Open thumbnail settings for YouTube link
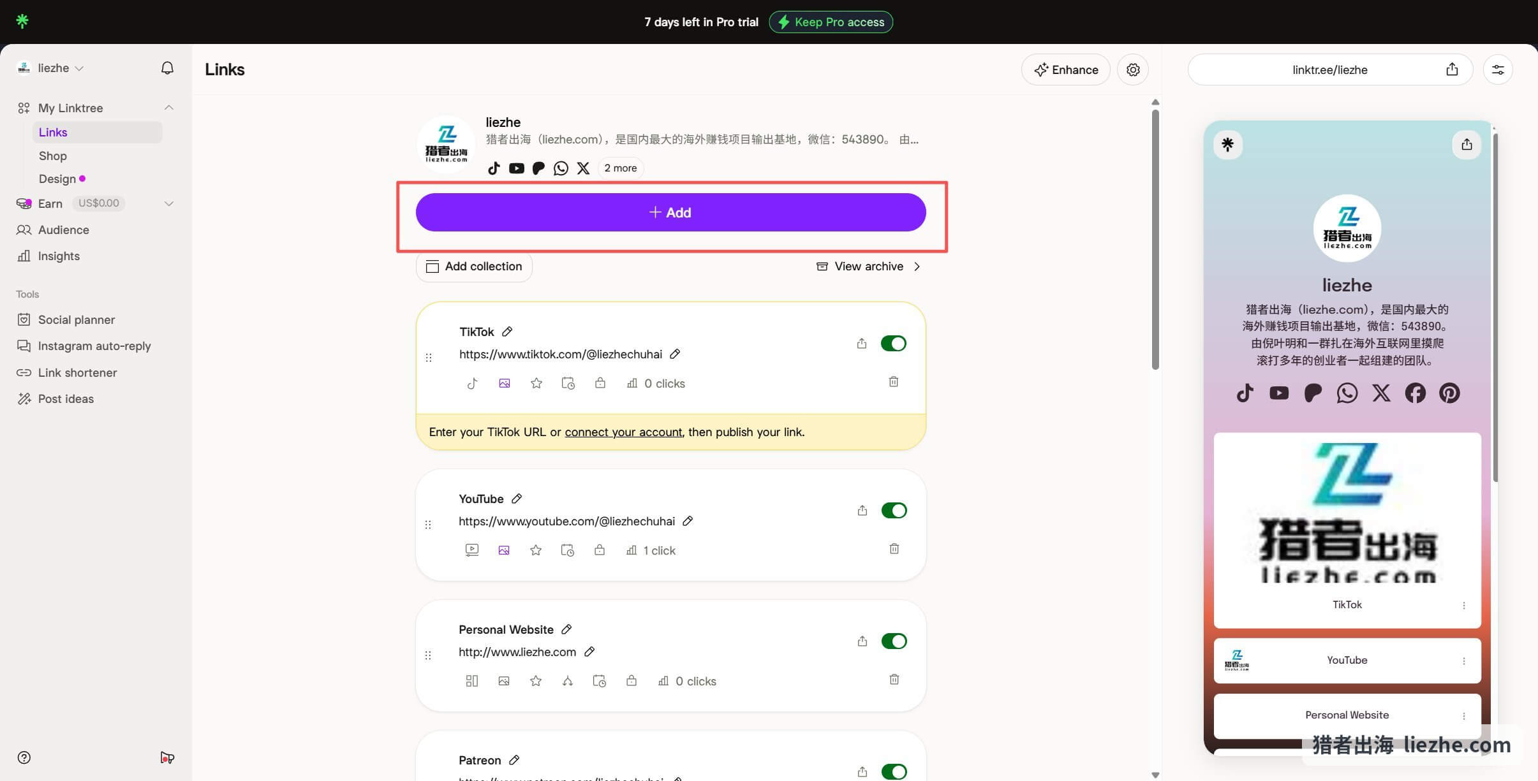The image size is (1538, 781). click(x=504, y=550)
